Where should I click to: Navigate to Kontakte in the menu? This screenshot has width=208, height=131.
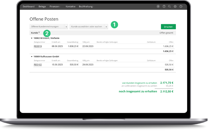point(70,6)
